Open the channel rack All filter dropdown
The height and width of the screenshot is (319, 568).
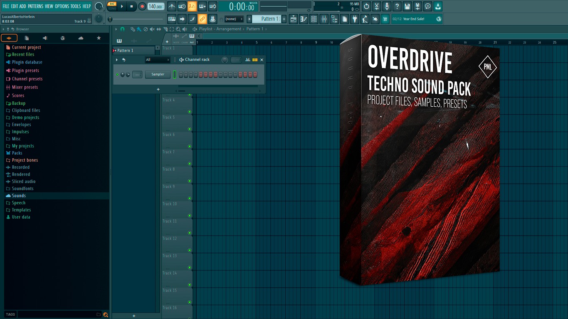(x=158, y=60)
